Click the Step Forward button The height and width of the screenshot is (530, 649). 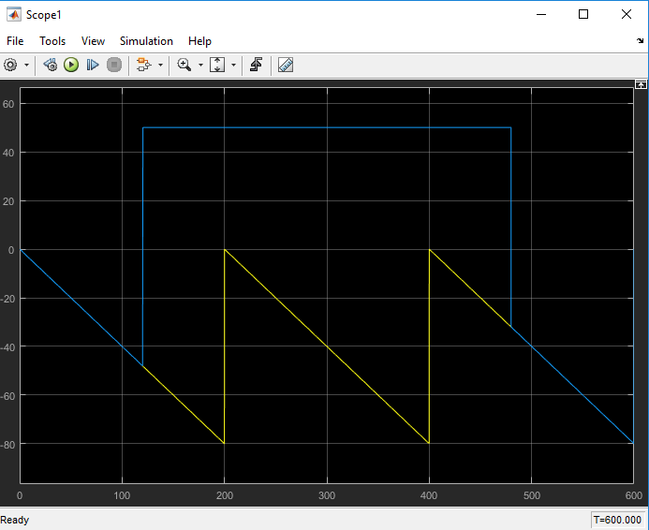click(x=93, y=65)
